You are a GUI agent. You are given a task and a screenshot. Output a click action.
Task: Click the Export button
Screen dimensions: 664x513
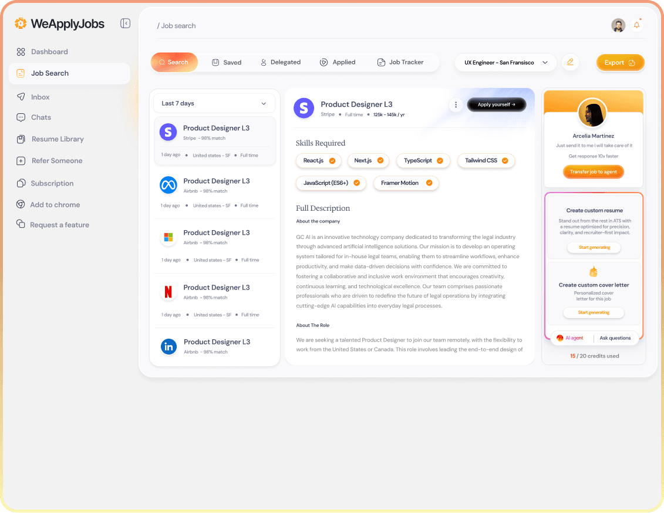(x=620, y=63)
